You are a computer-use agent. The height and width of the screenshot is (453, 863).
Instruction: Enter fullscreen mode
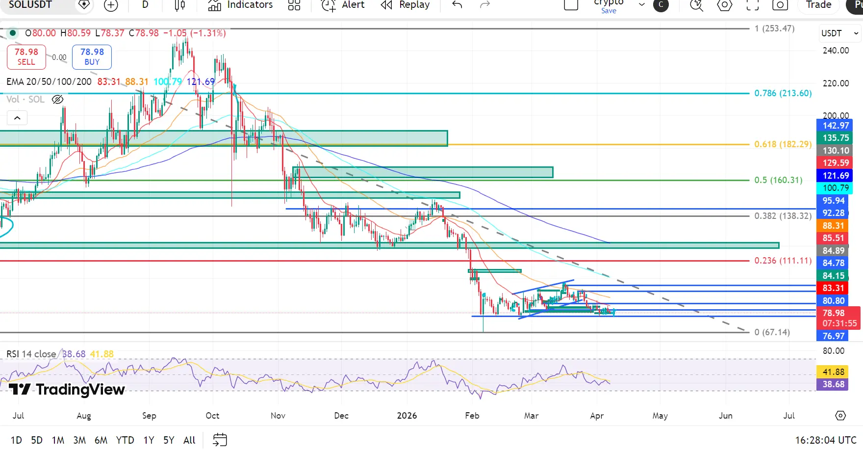point(753,5)
